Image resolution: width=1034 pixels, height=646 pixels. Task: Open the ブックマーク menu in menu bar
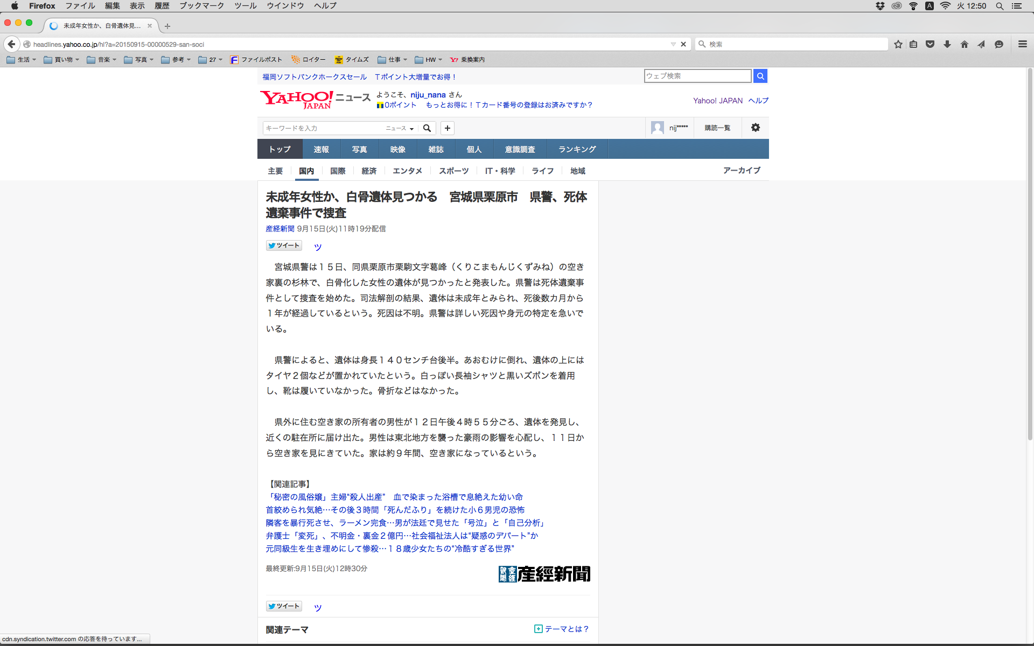tap(201, 6)
